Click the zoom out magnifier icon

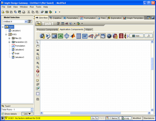(x=38, y=67)
